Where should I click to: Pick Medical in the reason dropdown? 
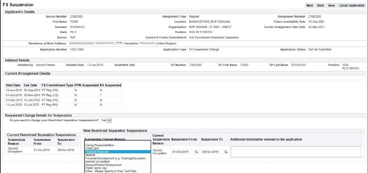[x=90, y=155]
